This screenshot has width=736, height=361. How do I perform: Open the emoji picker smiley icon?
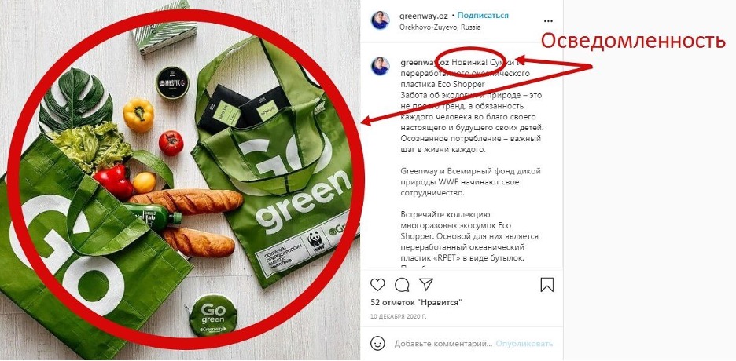tap(377, 343)
